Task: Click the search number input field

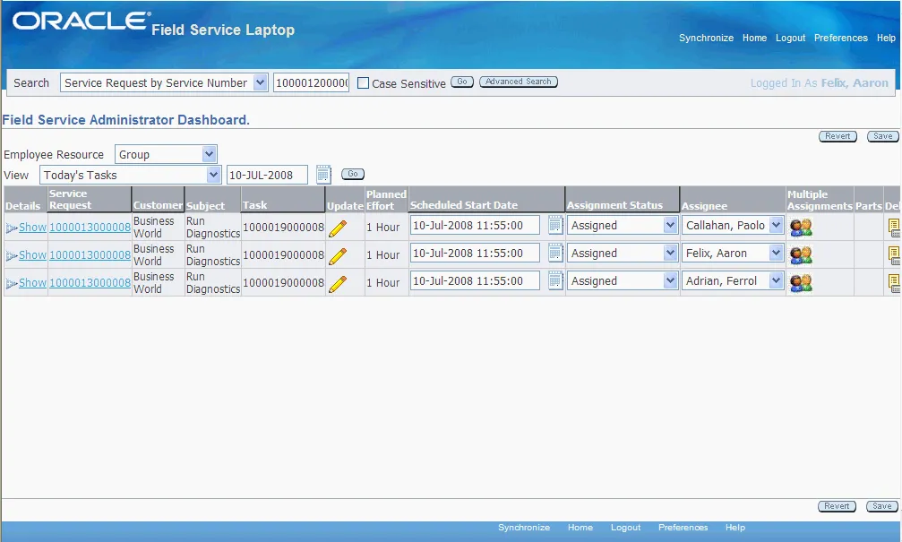Action: 311,82
